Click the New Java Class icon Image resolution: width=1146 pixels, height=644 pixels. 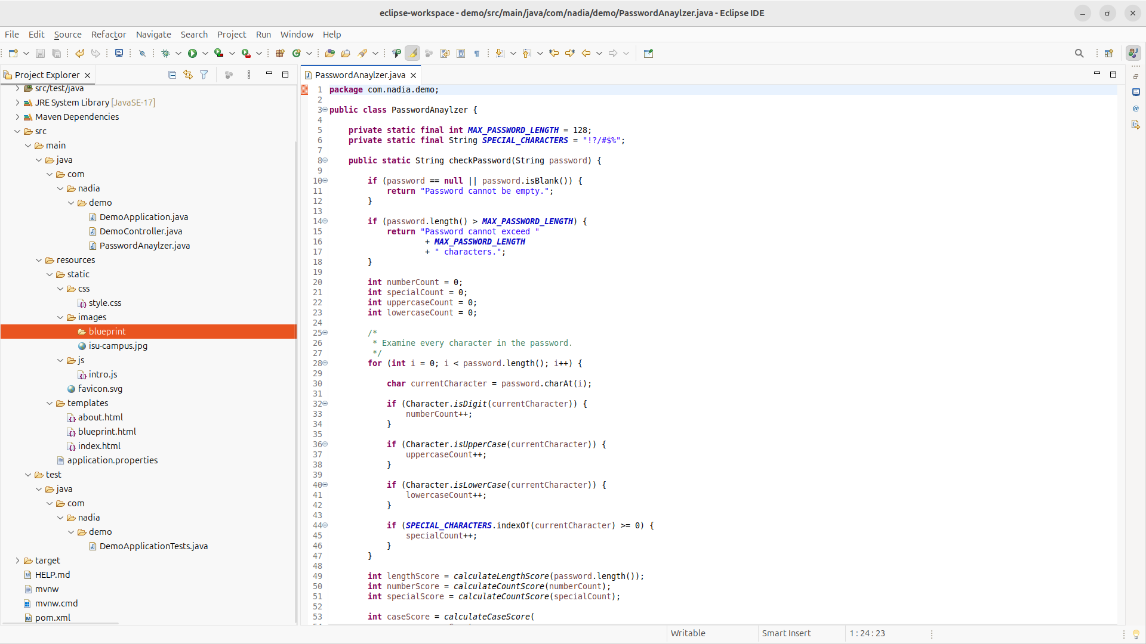297,54
